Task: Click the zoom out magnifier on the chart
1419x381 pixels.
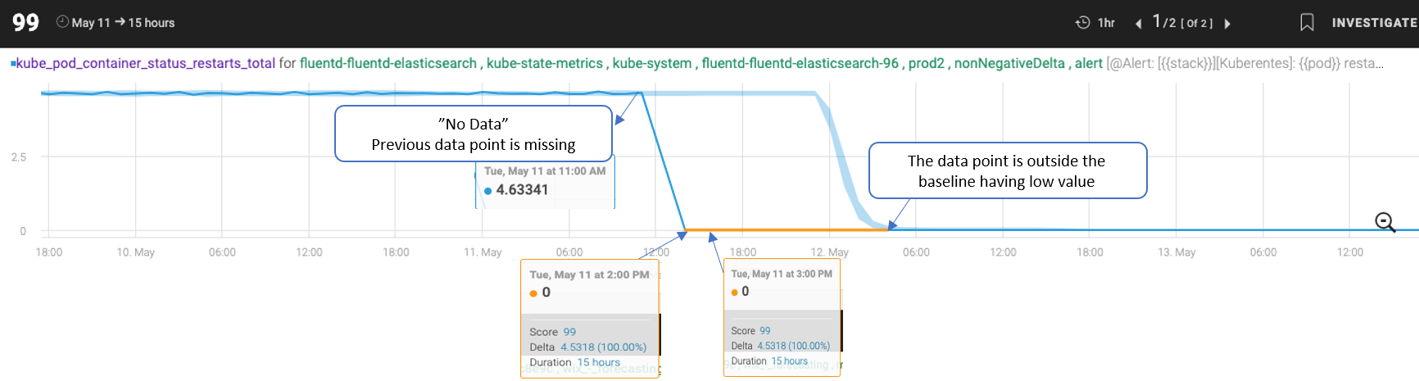Action: pyautogui.click(x=1385, y=222)
